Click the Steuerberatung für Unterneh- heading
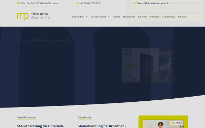Screen dimensions: 205x128 41,126
